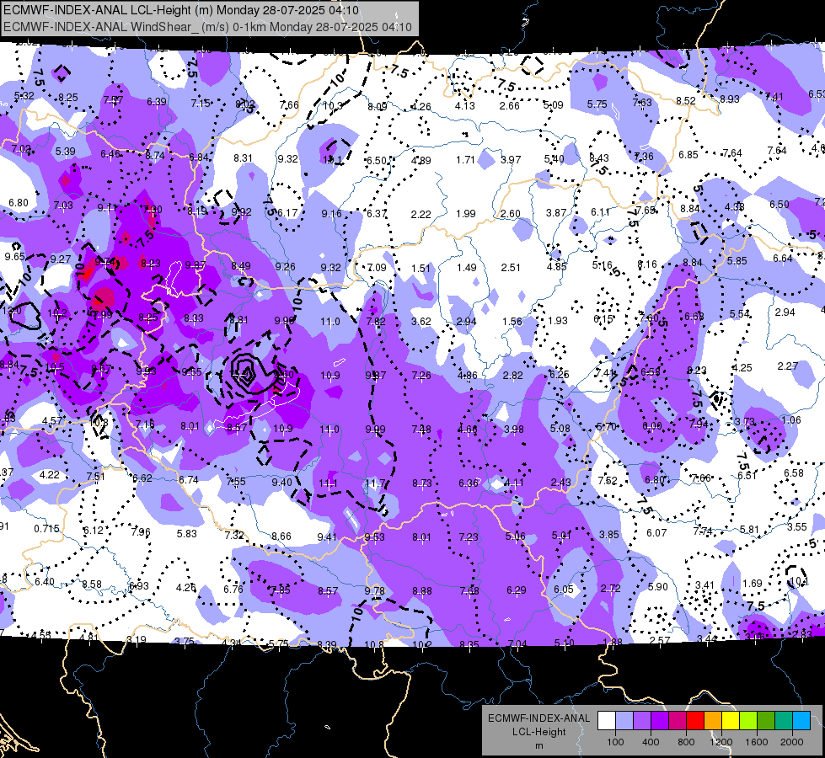Click the map value 1.69

[x=753, y=584]
